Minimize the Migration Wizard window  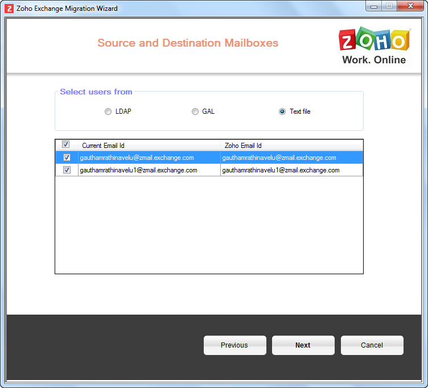(374, 6)
